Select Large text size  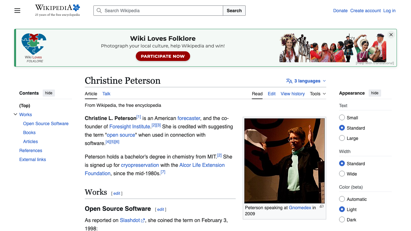(x=342, y=138)
